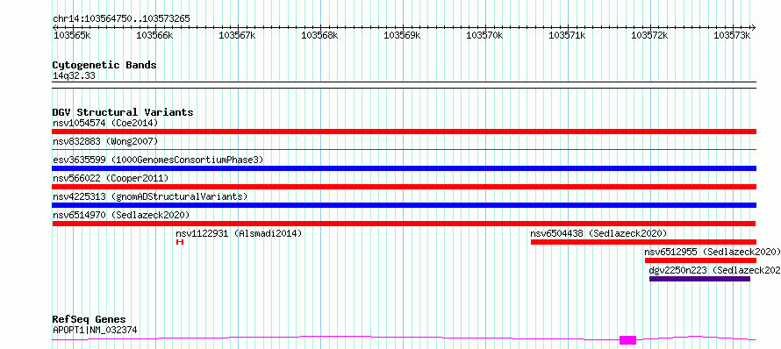Select the 14q32.33 band label
781x349 pixels.
click(x=74, y=75)
